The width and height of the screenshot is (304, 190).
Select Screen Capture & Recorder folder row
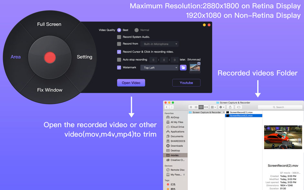(206, 113)
